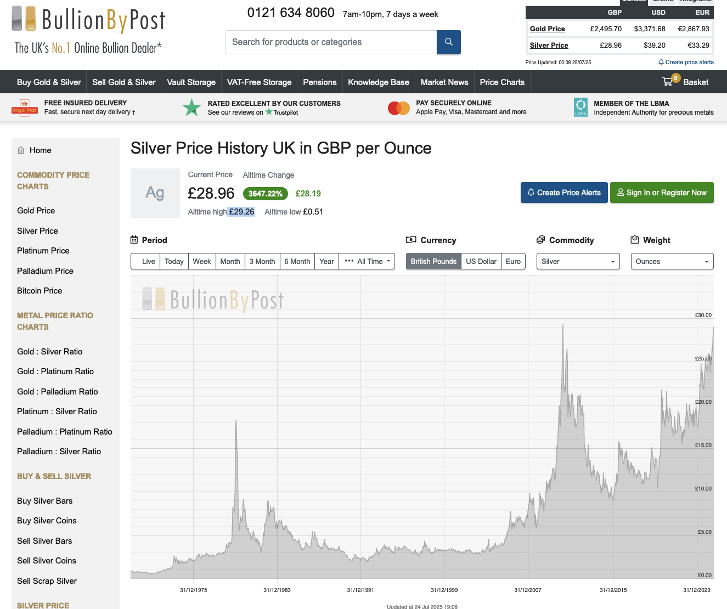Select the Year period
727x609 pixels.
(326, 261)
